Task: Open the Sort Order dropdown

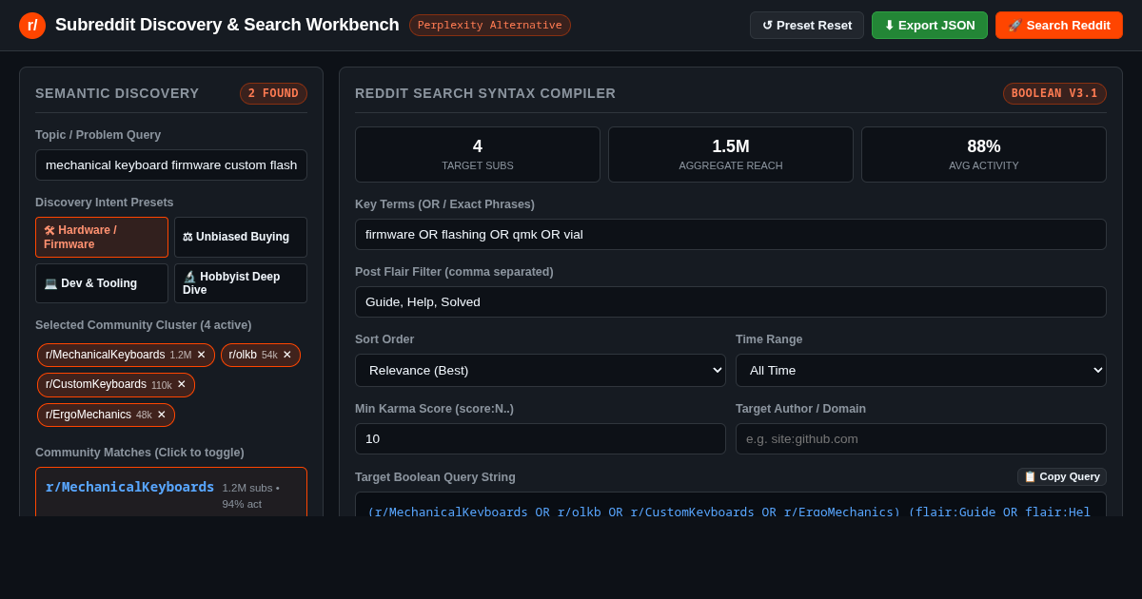Action: (x=541, y=370)
